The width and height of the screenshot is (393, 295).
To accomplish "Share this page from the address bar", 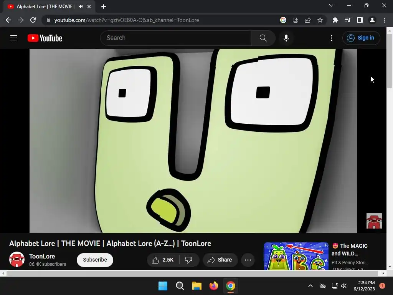I will [308, 20].
